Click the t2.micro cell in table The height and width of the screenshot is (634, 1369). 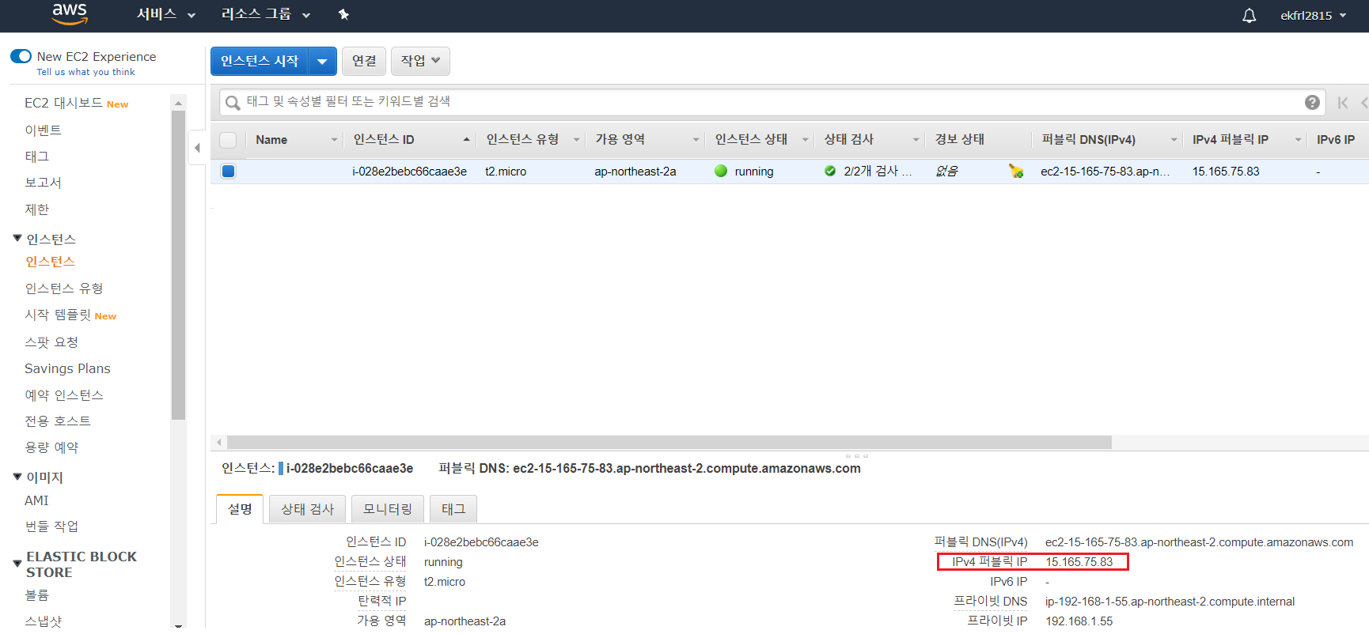(506, 172)
